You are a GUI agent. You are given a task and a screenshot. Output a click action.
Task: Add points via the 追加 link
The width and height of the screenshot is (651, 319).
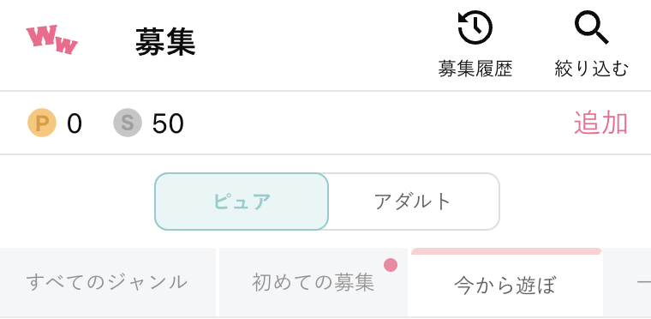click(600, 123)
